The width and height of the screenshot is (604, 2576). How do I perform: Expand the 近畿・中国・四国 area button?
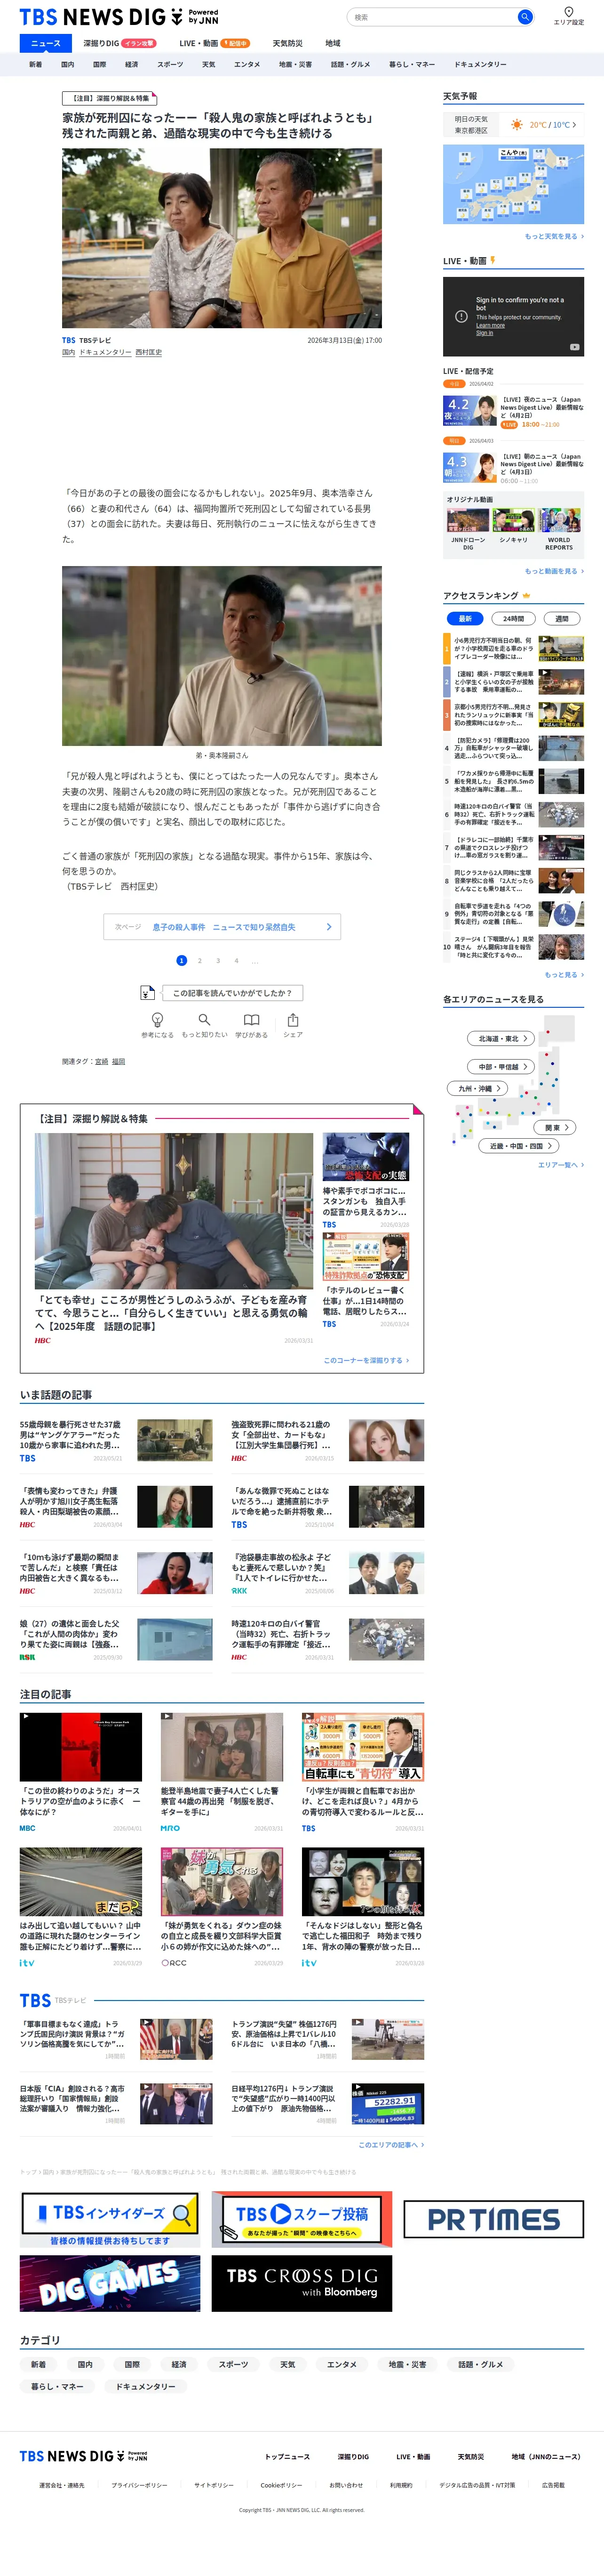pos(519,1146)
